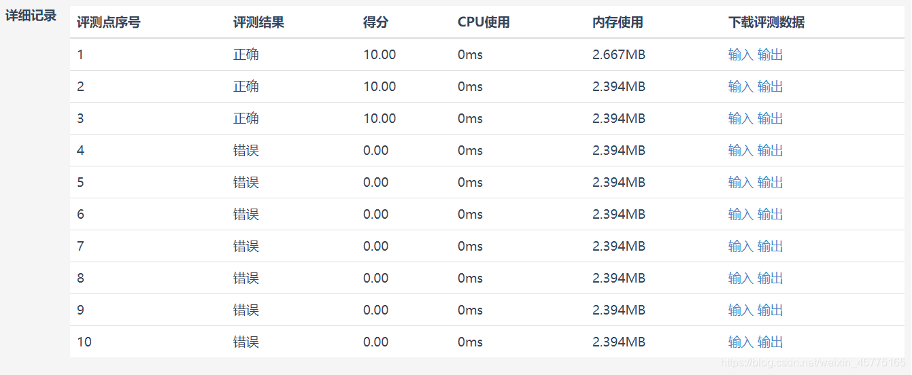The image size is (912, 375).
Task: Select the 评测点序号 column header
Action: 109,22
